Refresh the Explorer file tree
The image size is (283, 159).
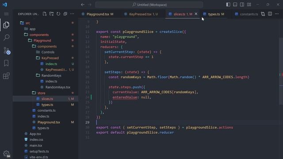[x=58, y=14]
